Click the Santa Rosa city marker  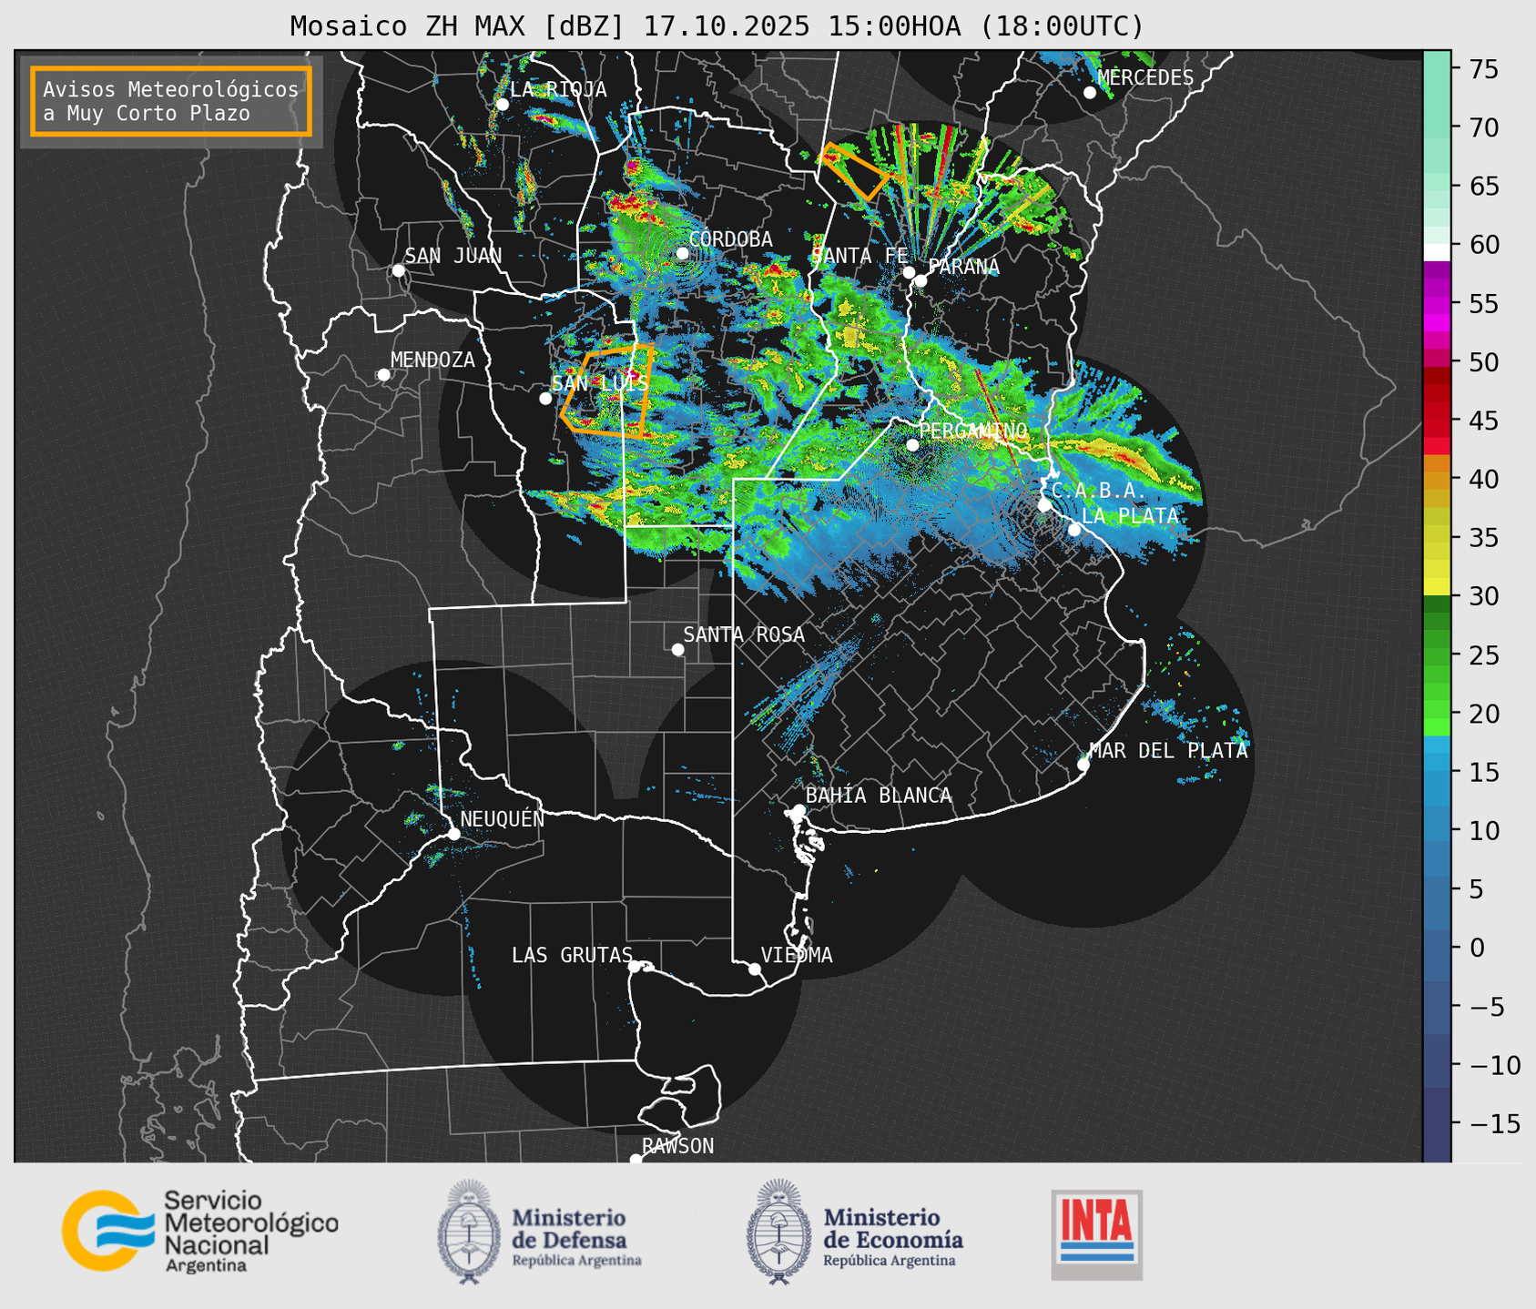677,649
